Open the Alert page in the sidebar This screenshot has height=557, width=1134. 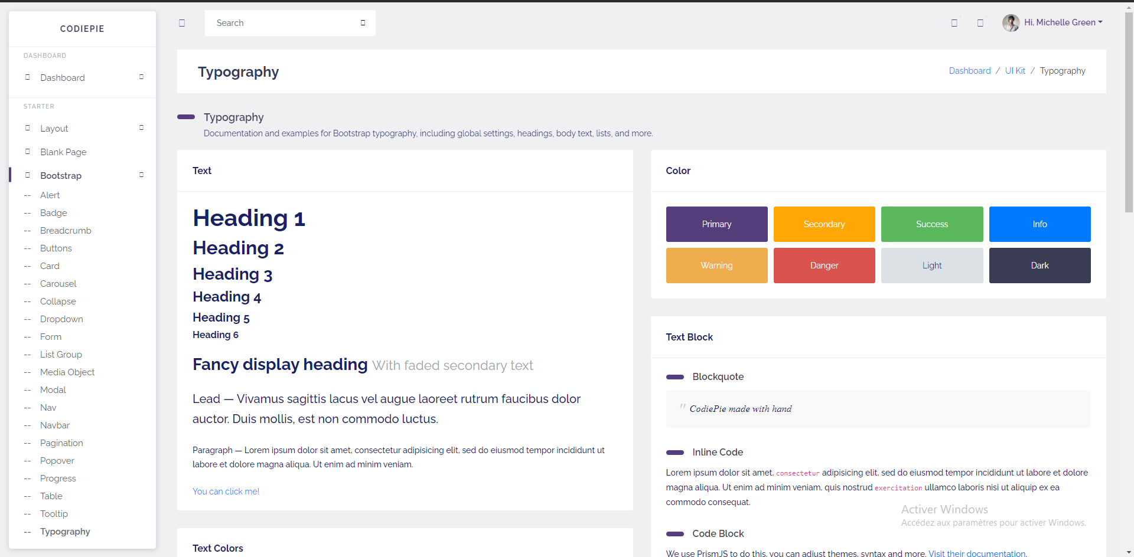50,195
